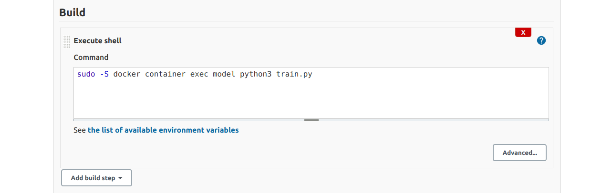Click the Command textarea resize grip bar
The width and height of the screenshot is (612, 193).
tap(311, 120)
